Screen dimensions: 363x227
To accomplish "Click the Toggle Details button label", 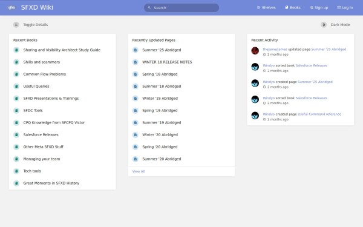I will [36, 25].
